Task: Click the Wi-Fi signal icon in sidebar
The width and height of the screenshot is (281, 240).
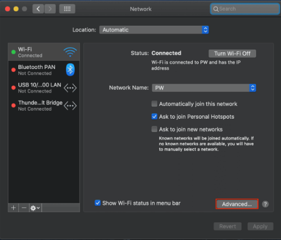Action: coord(70,52)
